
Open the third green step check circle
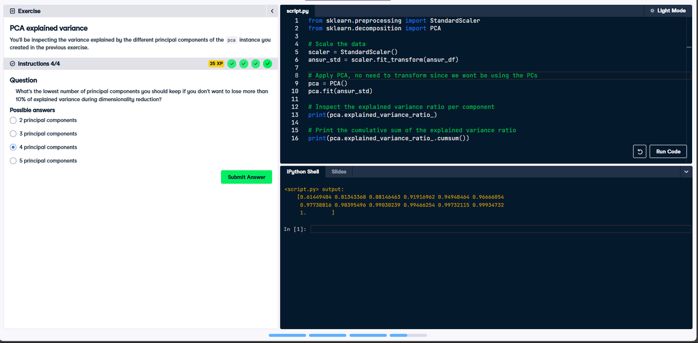(256, 63)
